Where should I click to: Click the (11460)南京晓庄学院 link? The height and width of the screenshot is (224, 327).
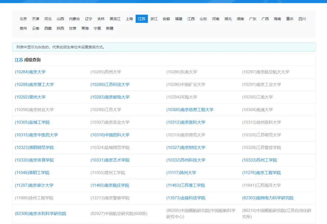[x=110, y=186]
